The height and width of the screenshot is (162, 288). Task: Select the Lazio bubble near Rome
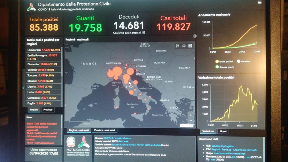click(x=131, y=92)
